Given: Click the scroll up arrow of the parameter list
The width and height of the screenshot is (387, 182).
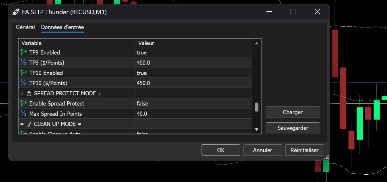Looking at the screenshot, I should 256,43.
